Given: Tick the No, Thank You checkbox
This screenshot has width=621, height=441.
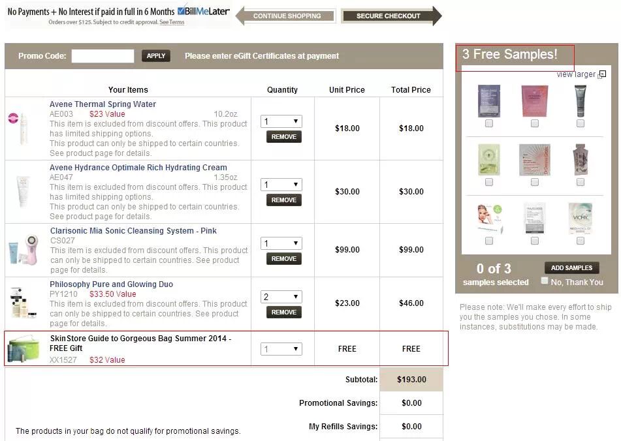Looking at the screenshot, I should tap(545, 281).
